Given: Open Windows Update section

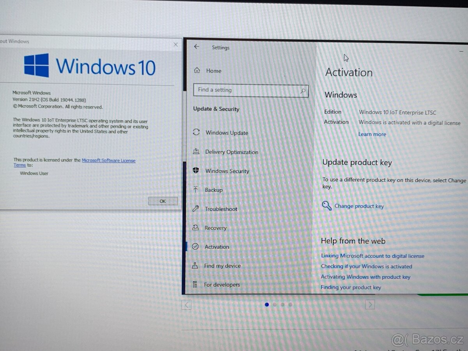Looking at the screenshot, I should (227, 133).
